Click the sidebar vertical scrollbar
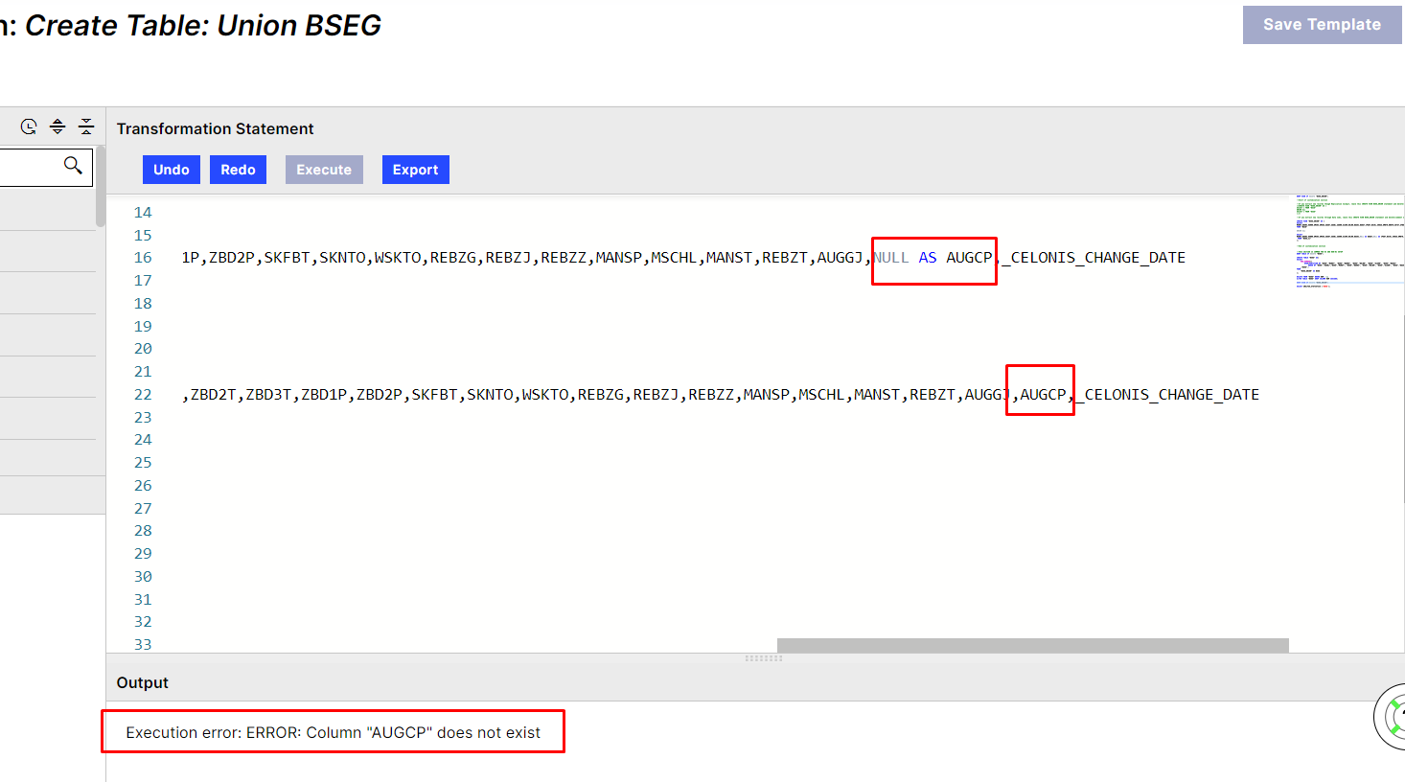1405x782 pixels. [101, 186]
